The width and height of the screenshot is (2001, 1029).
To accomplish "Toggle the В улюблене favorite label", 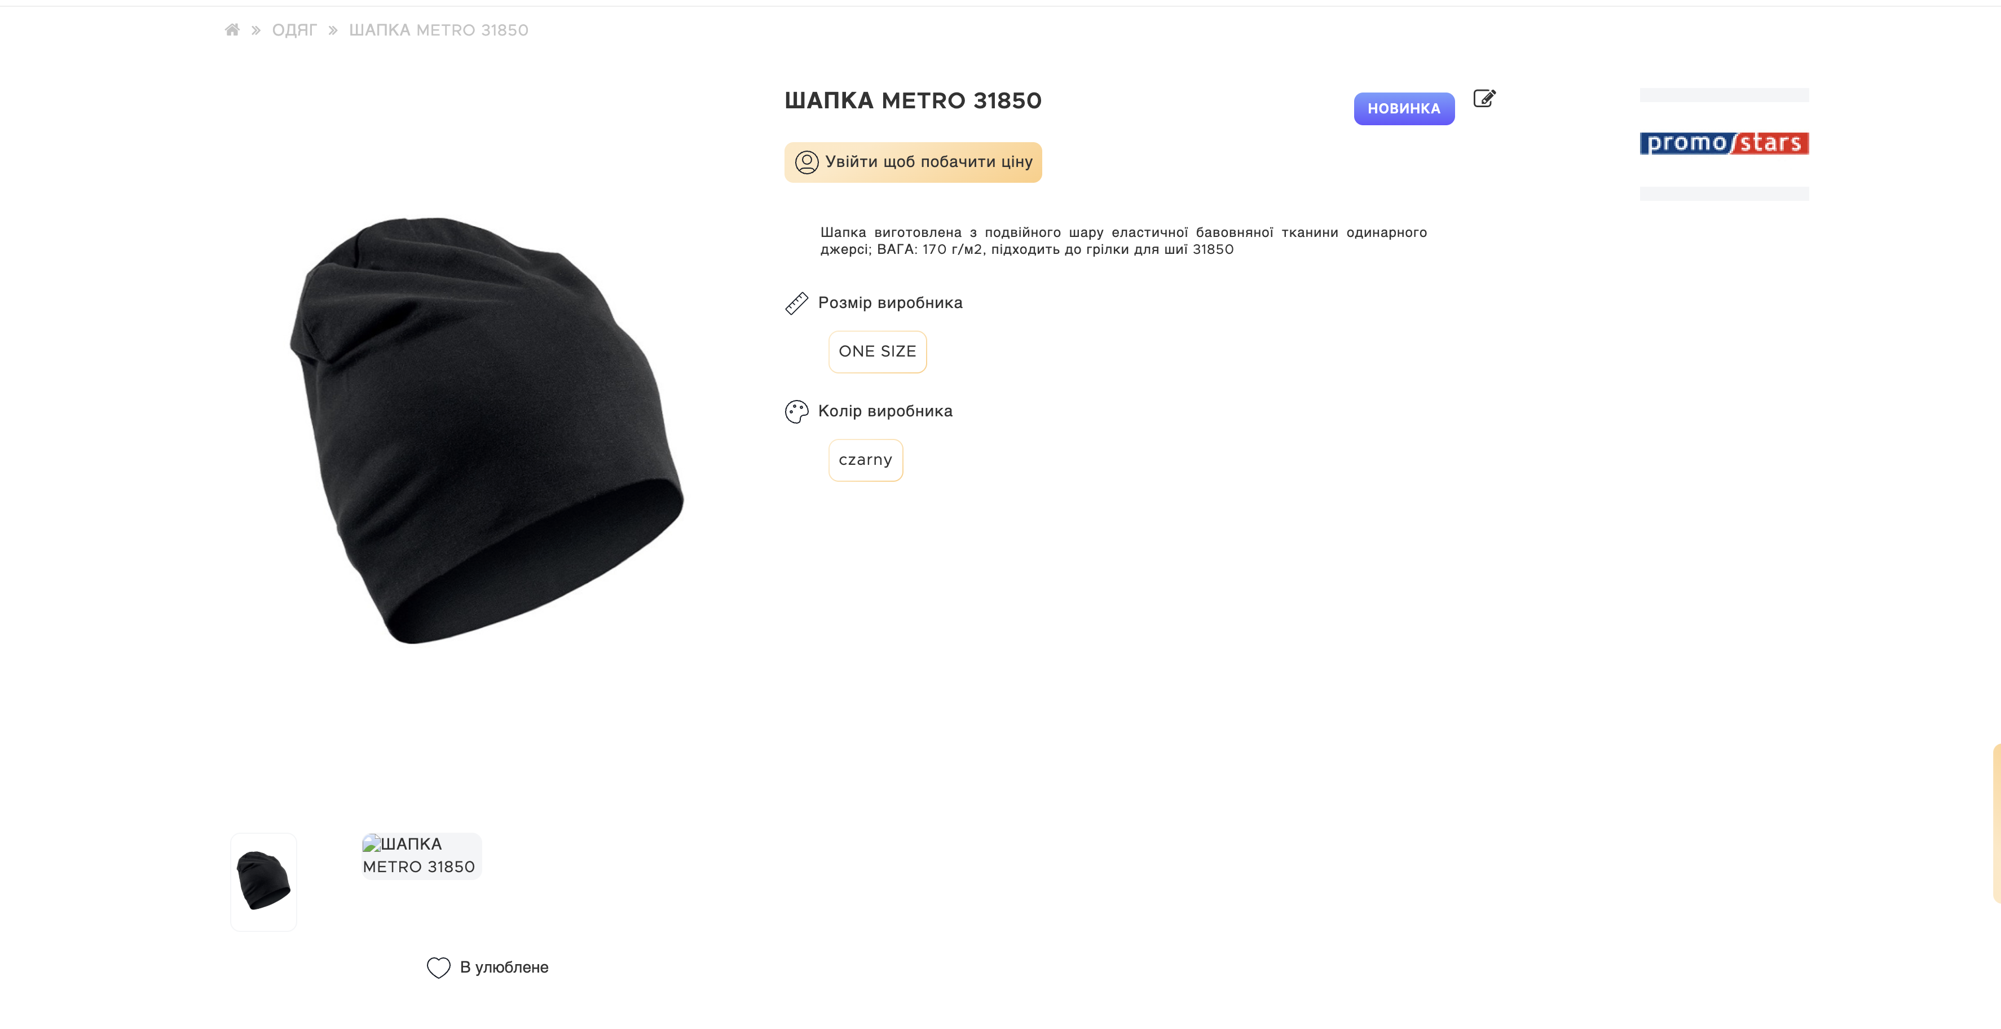I will (504, 968).
